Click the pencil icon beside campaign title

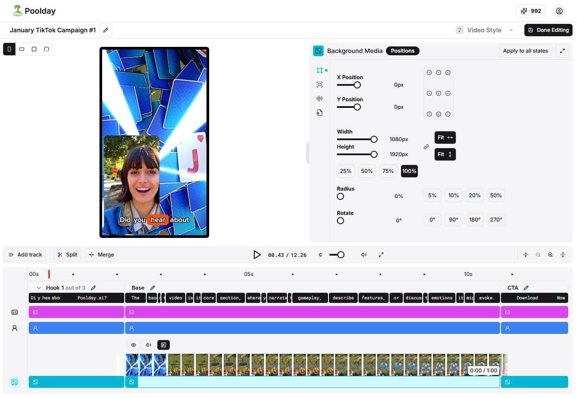coord(105,30)
